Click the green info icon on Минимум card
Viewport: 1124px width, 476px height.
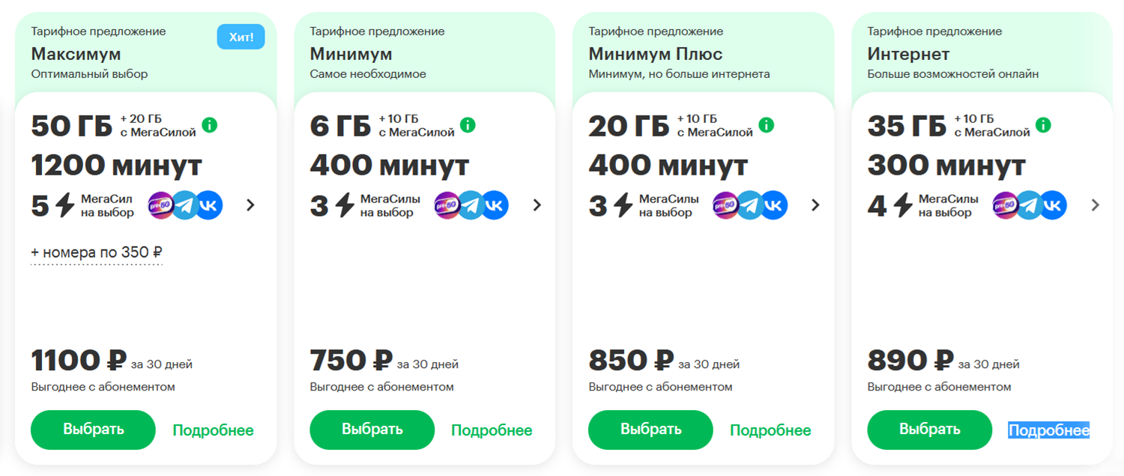pyautogui.click(x=469, y=125)
